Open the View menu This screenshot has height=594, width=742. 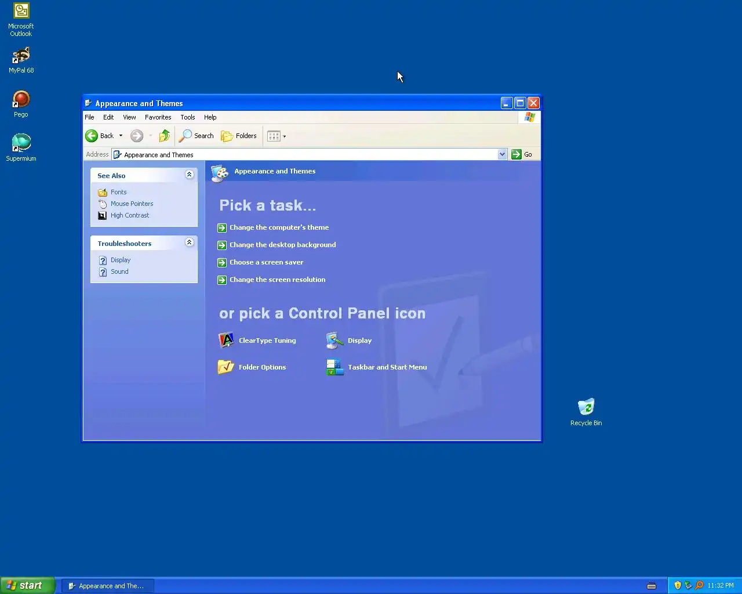pos(129,117)
